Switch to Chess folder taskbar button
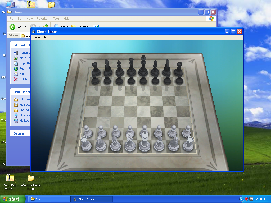Image resolution: width=271 pixels, height=203 pixels. coord(49,199)
